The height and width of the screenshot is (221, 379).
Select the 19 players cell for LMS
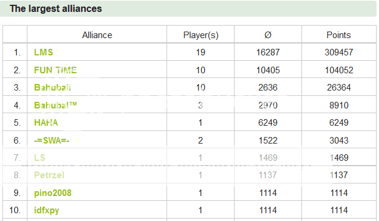pos(201,52)
